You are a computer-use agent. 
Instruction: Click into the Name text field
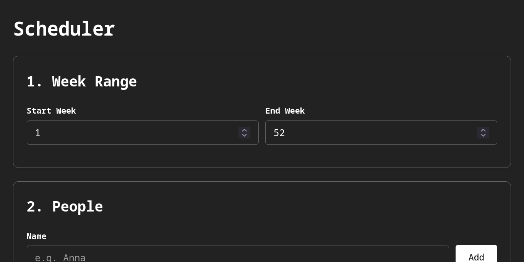click(x=238, y=254)
